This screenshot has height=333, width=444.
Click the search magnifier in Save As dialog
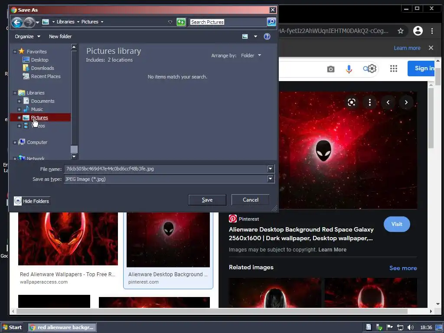coord(271,22)
